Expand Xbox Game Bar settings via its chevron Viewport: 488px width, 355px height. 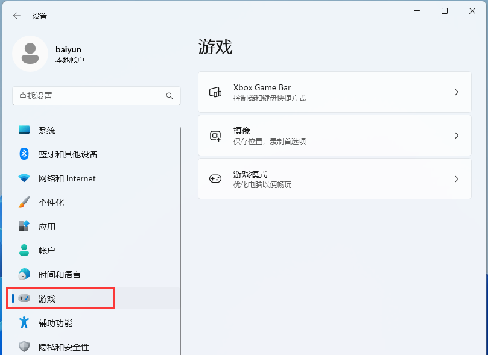pos(457,92)
